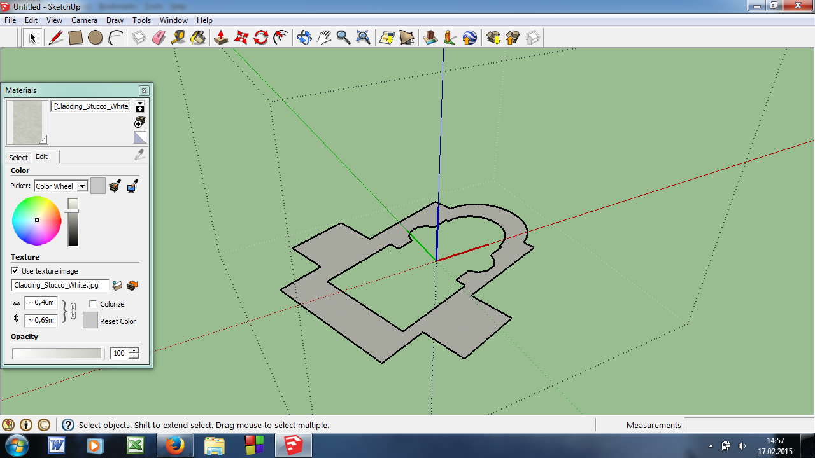Pick the Paint Bucket tool
The height and width of the screenshot is (458, 815).
pos(198,38)
